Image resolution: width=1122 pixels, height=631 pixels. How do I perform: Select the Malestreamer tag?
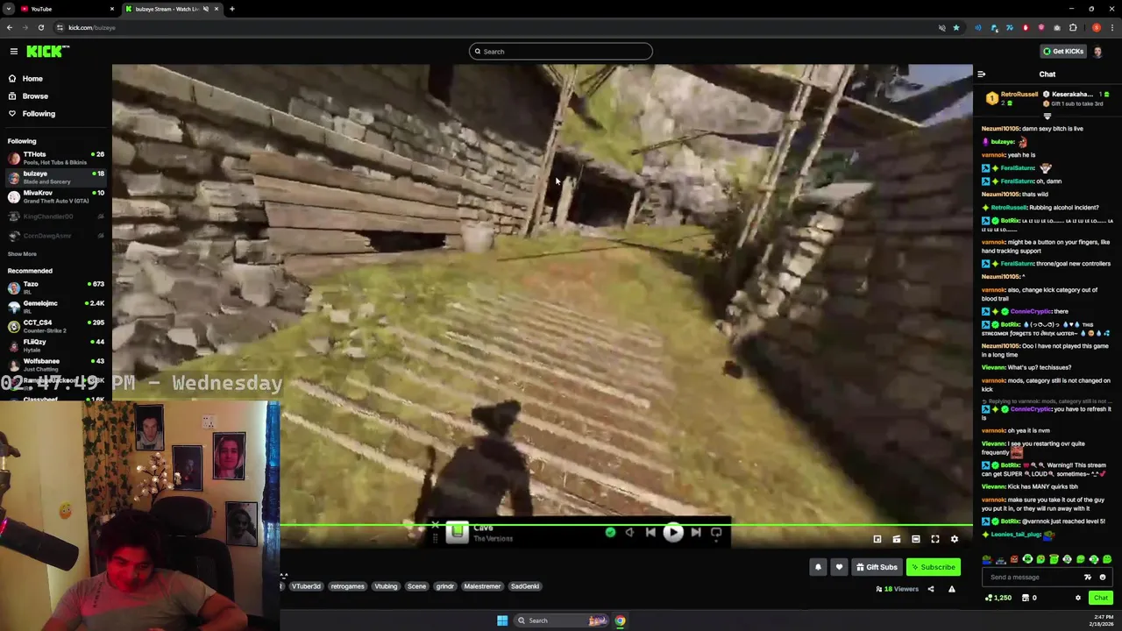[482, 586]
